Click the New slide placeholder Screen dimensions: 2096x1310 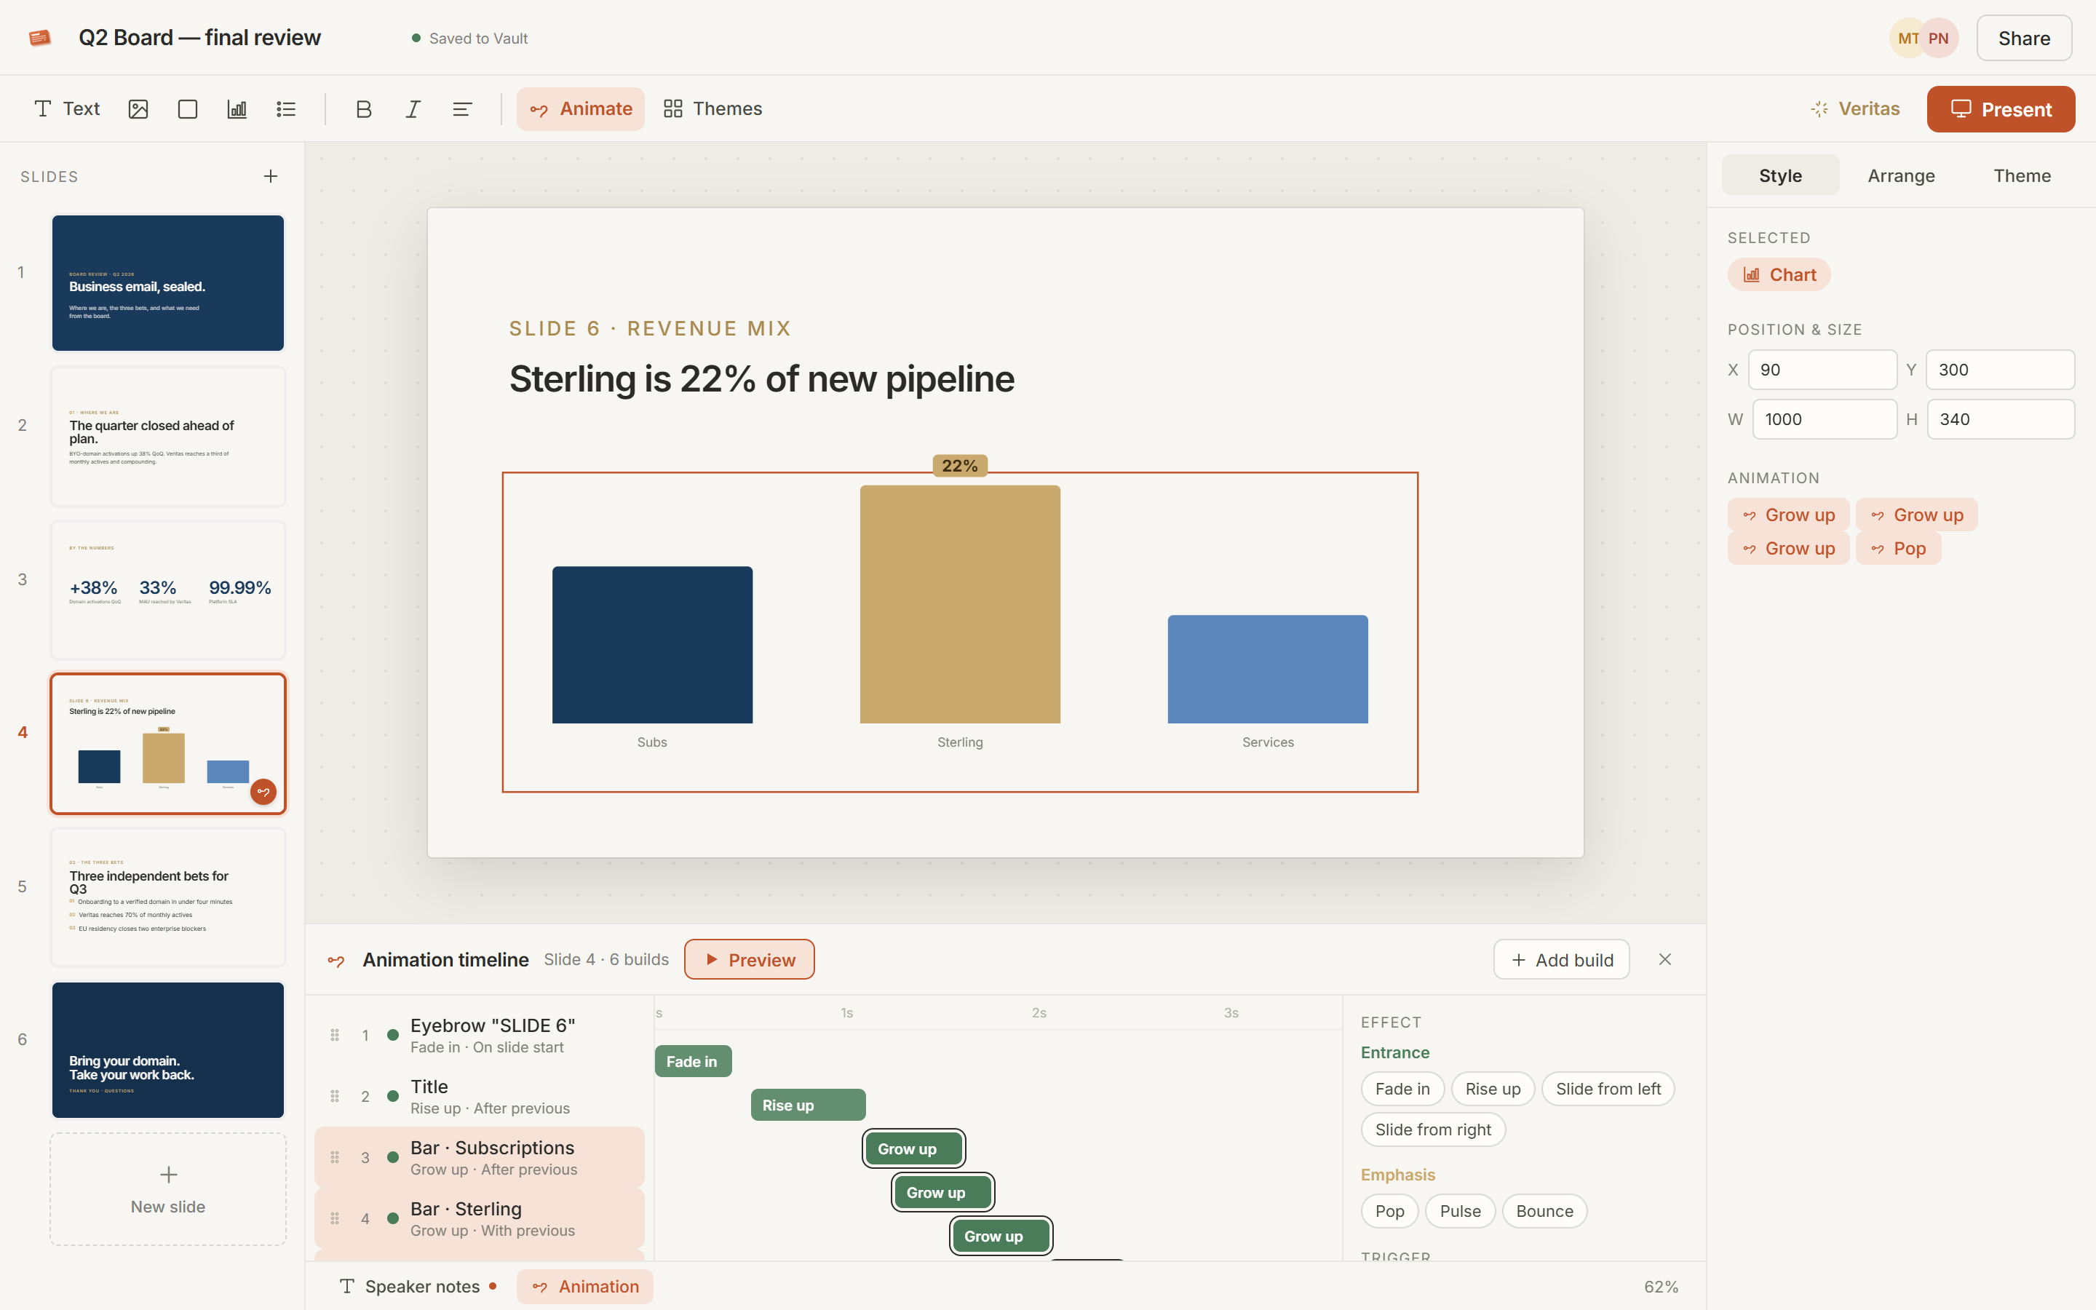pos(168,1188)
